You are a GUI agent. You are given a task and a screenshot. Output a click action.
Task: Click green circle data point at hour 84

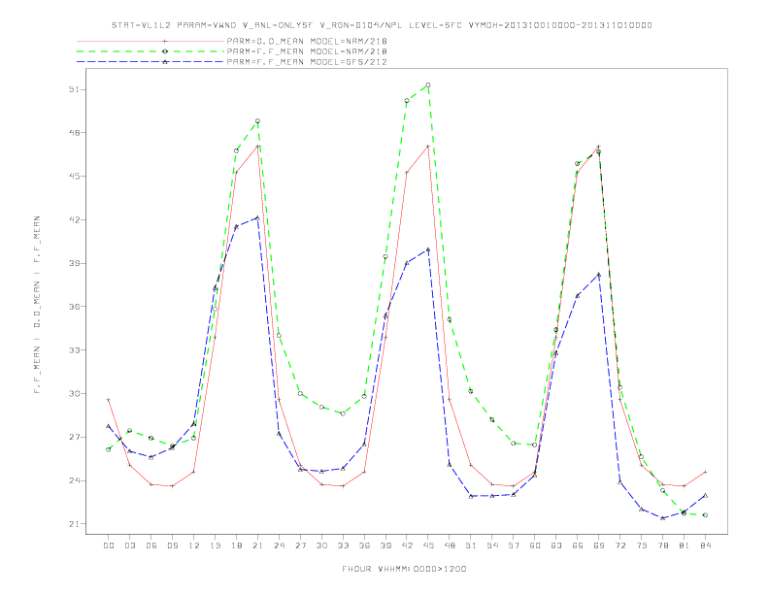(x=705, y=515)
